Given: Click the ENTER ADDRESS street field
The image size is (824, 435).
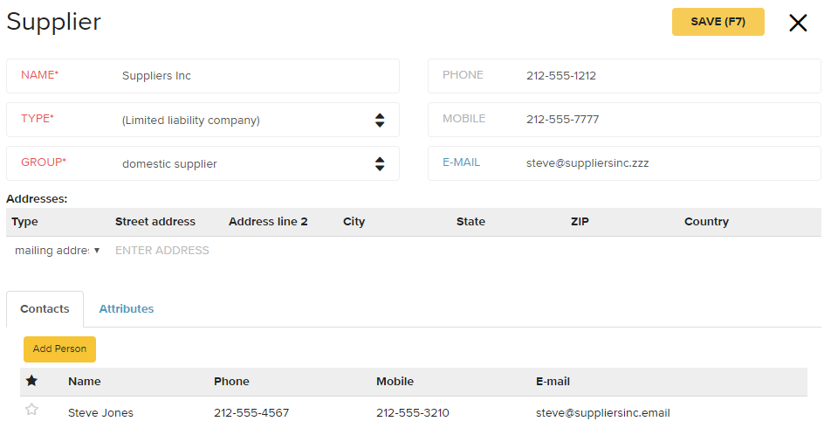Looking at the screenshot, I should pyautogui.click(x=161, y=251).
